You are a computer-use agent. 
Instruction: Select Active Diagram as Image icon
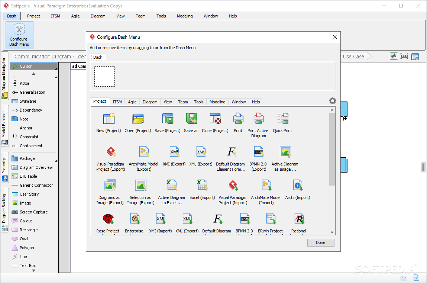[x=285, y=152]
